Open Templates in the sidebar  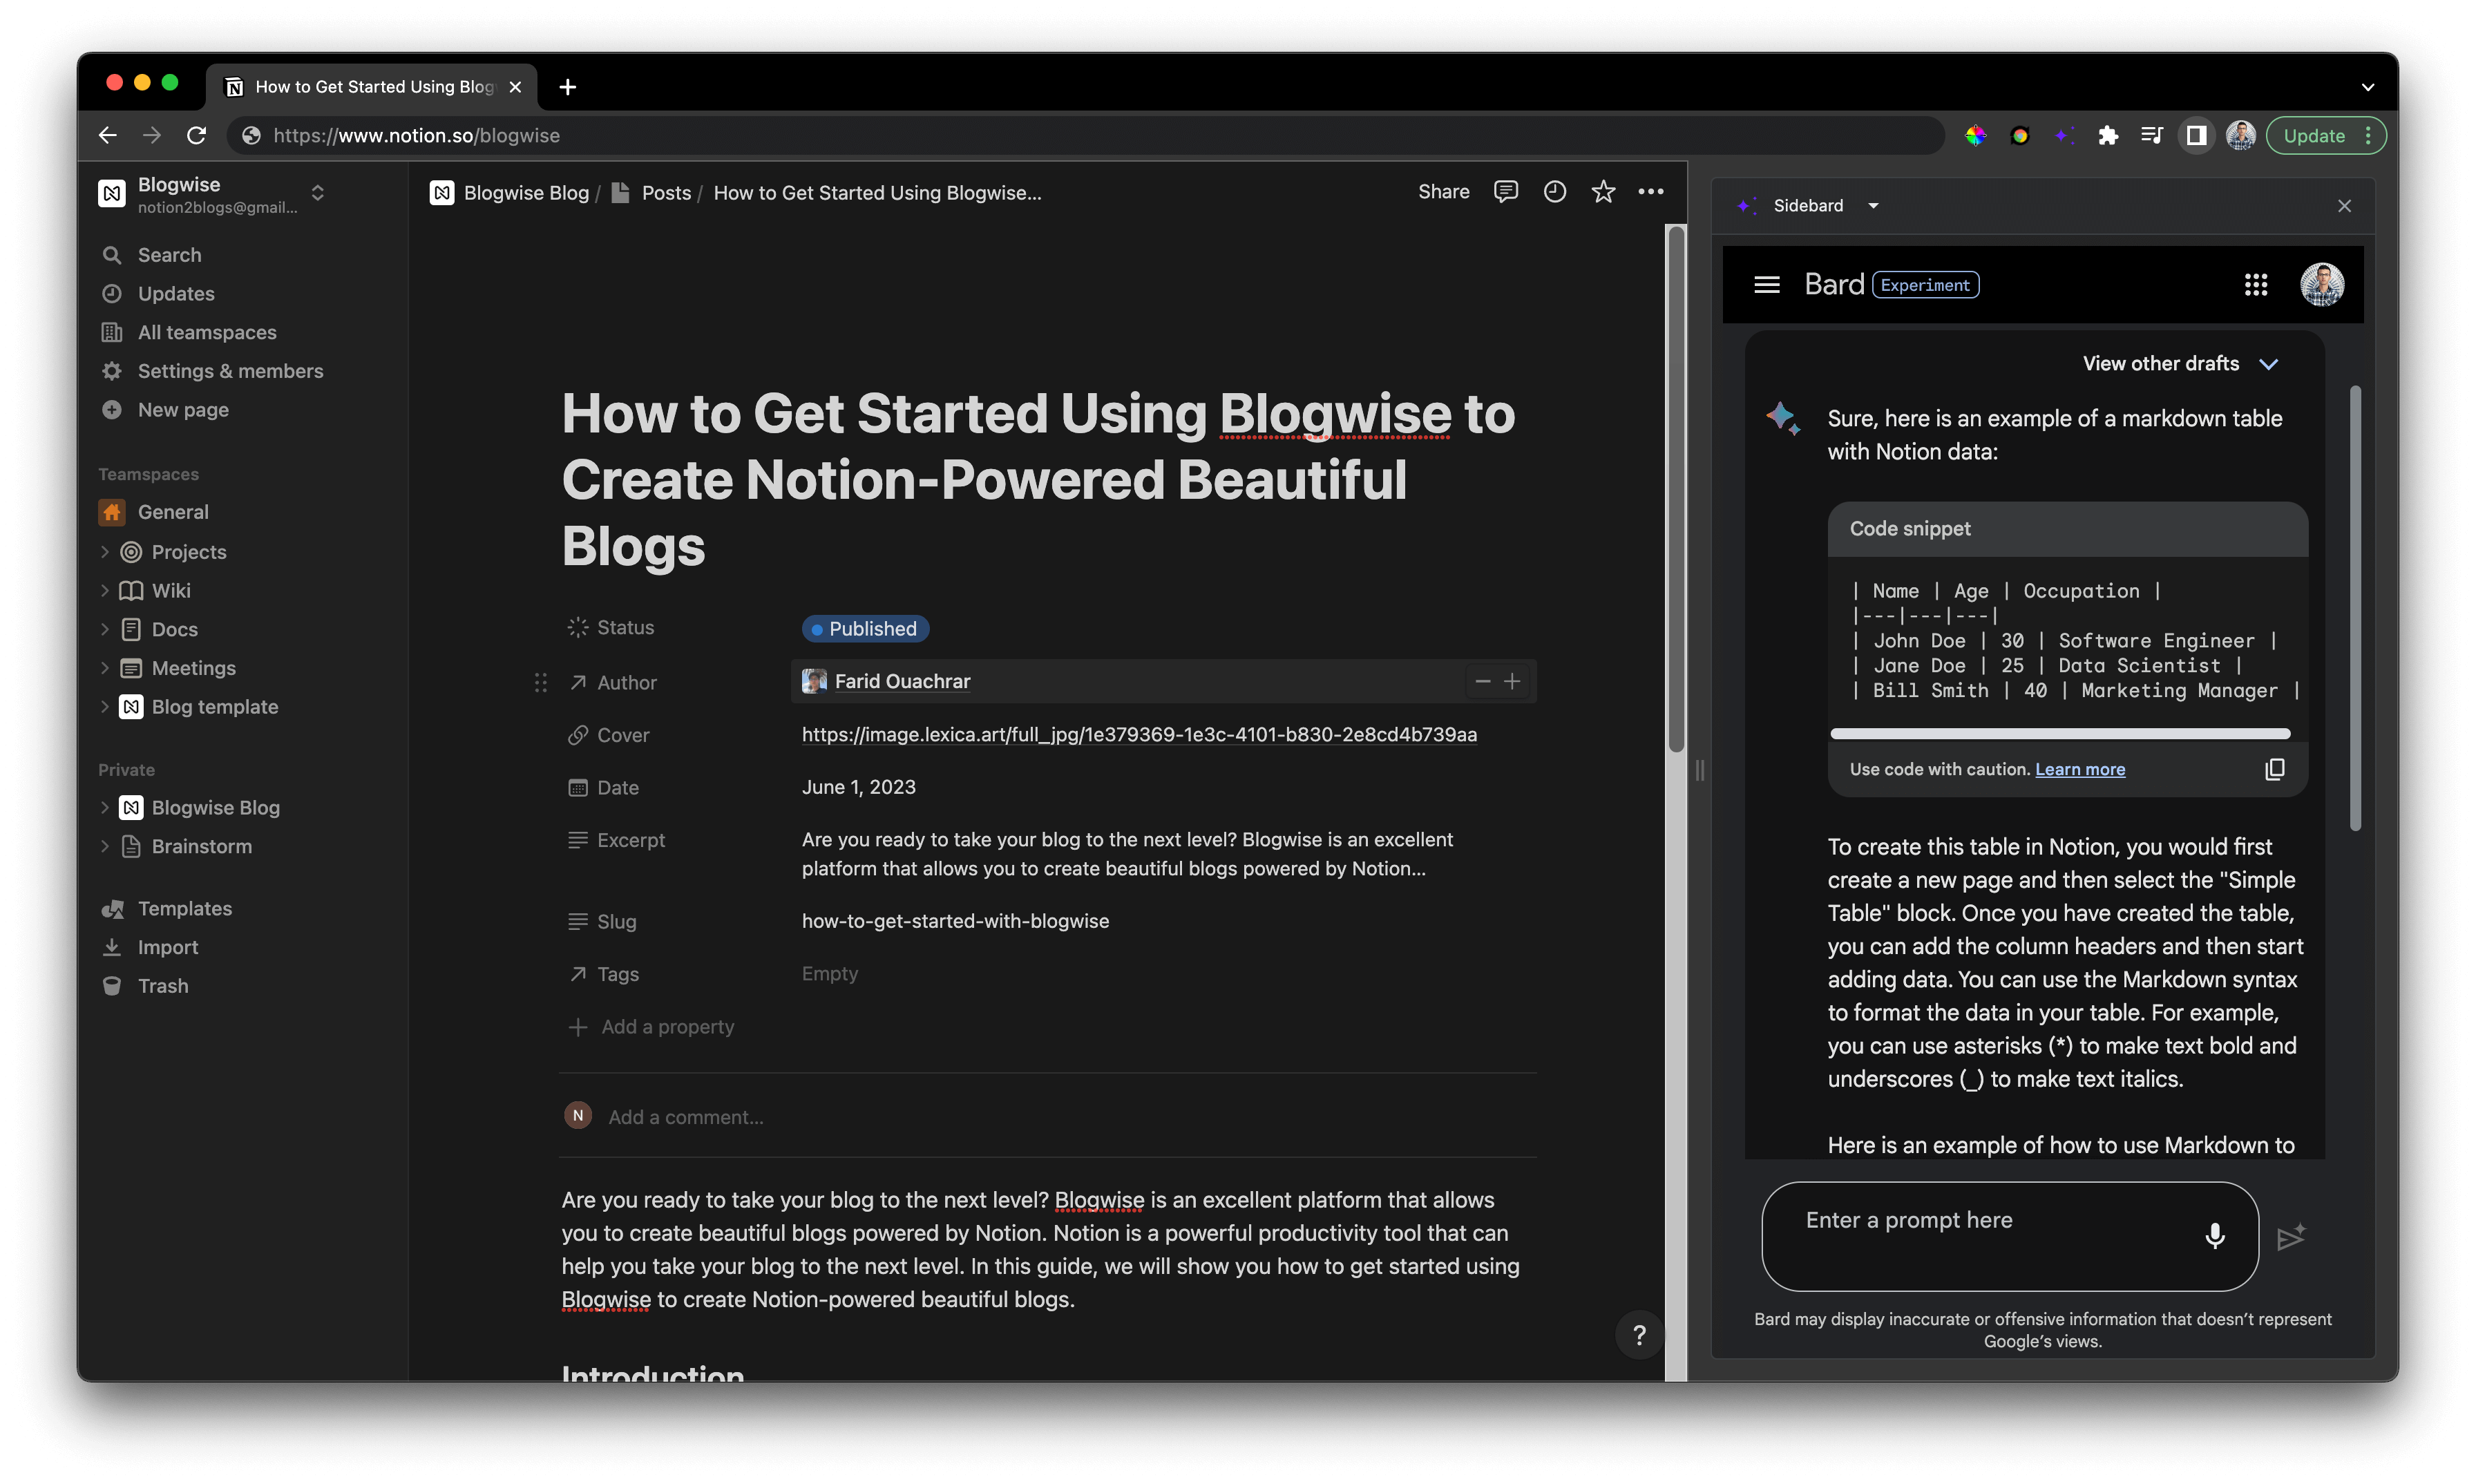pos(184,908)
